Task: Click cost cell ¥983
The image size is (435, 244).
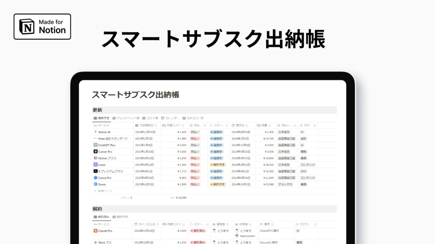Action: tap(183, 178)
